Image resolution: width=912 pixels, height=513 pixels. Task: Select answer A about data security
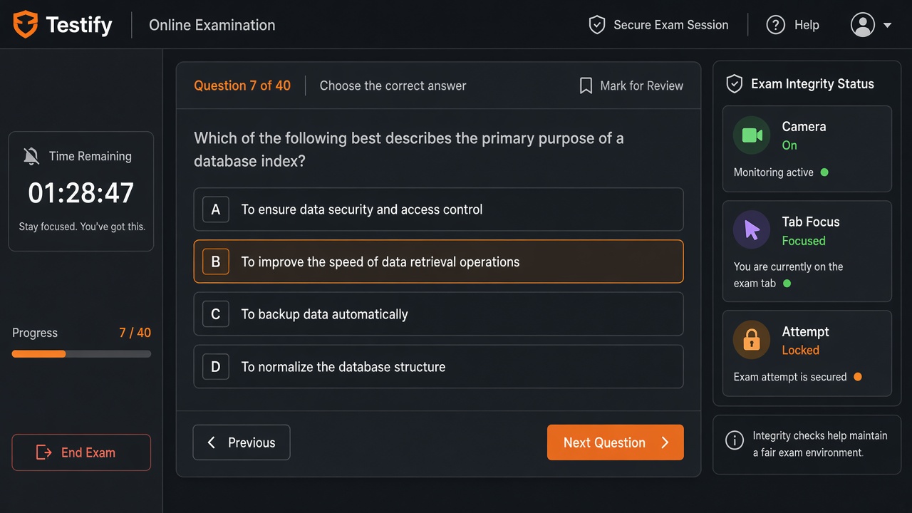tap(438, 209)
